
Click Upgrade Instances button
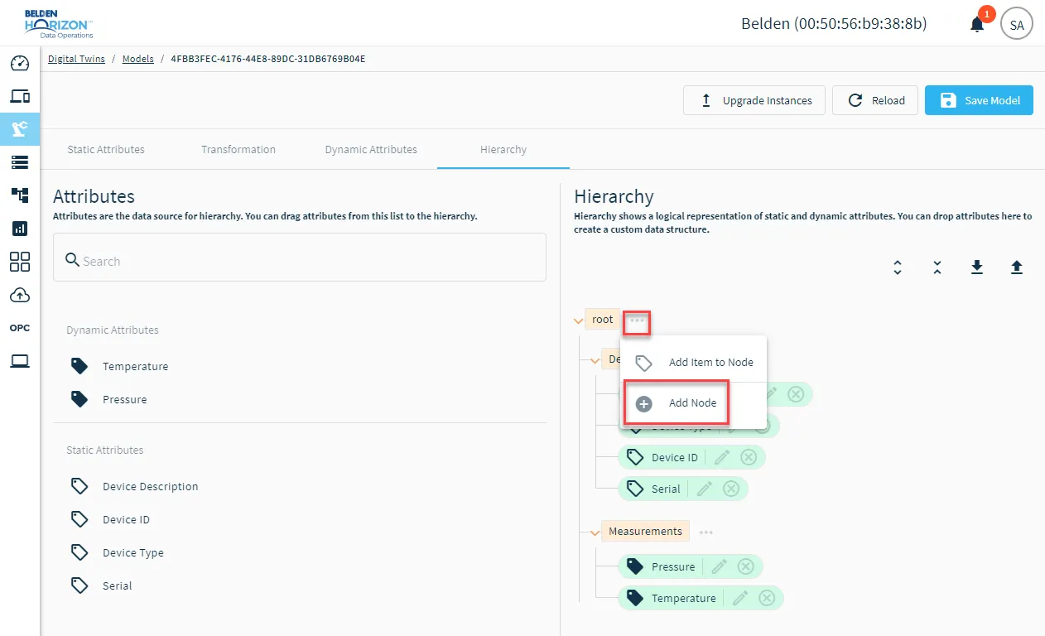point(754,100)
